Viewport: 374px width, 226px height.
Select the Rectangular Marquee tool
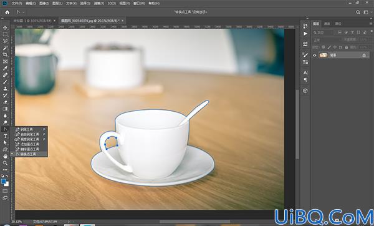point(5,34)
